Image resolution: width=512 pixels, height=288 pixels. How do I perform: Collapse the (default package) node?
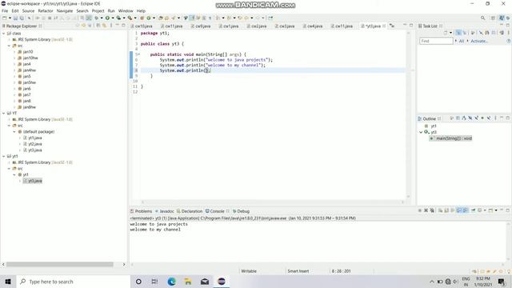coord(14,131)
